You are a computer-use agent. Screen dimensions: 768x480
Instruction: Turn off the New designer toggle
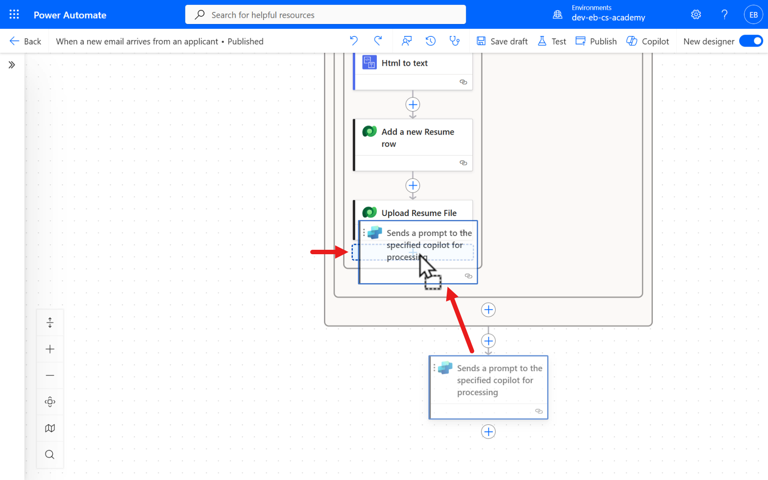click(751, 41)
